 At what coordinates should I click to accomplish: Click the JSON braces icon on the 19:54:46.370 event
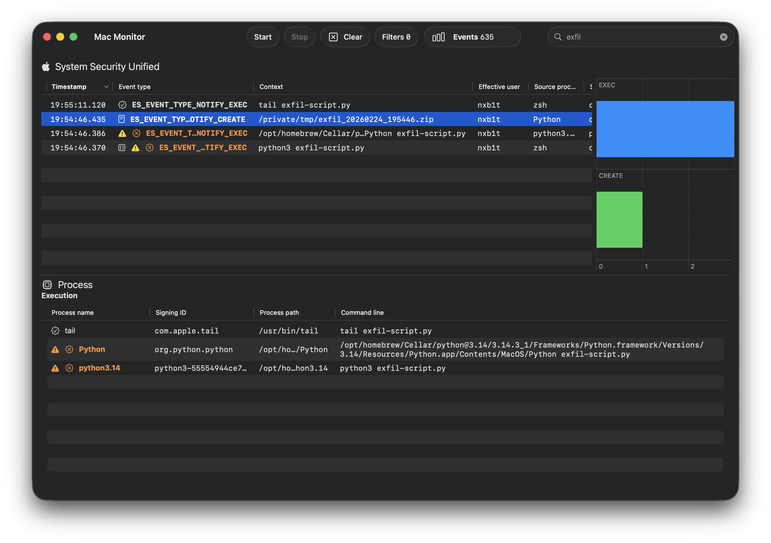pos(122,148)
